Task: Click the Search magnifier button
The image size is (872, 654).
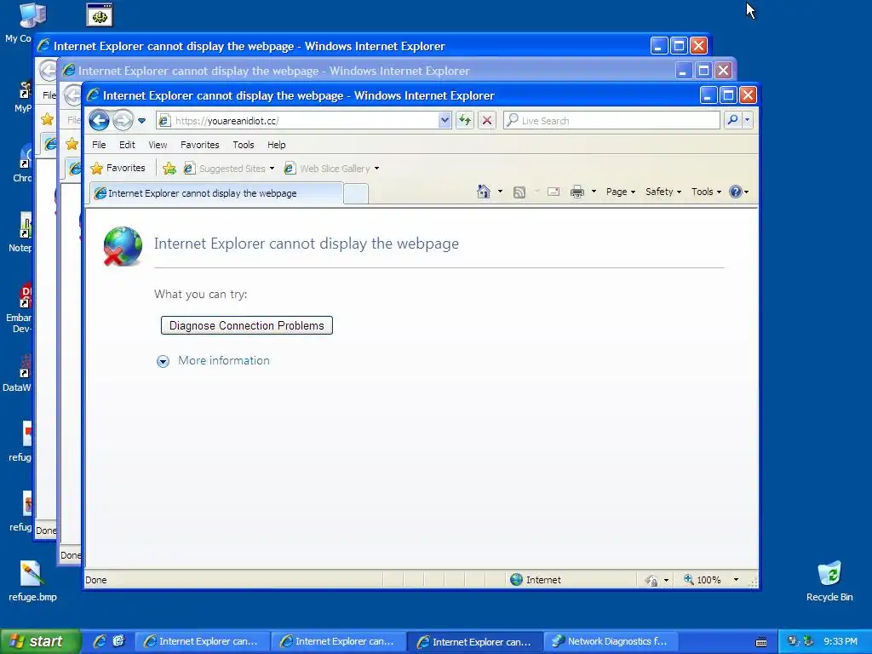Action: point(733,120)
